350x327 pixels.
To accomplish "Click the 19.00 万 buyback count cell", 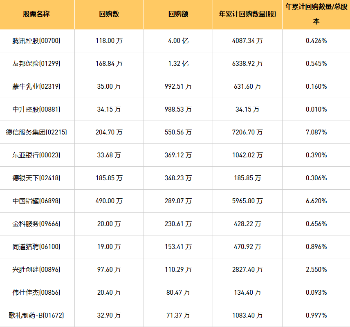I will pos(109,246).
